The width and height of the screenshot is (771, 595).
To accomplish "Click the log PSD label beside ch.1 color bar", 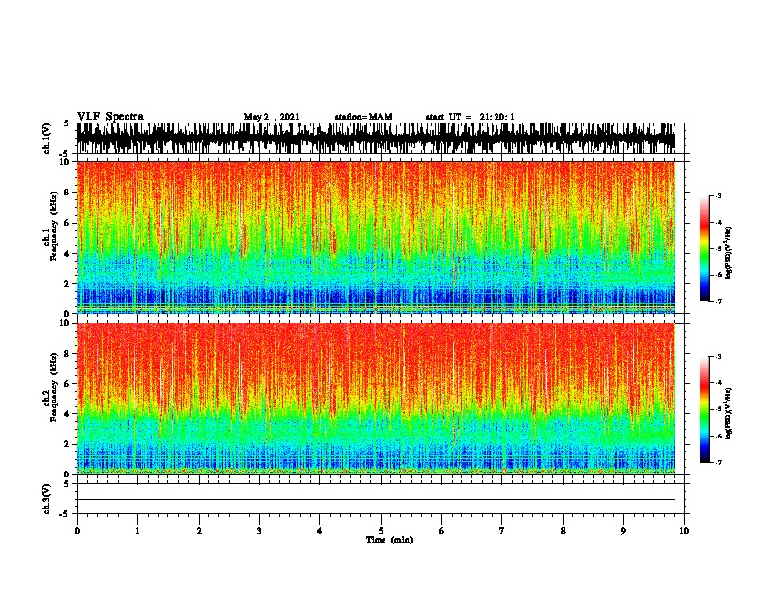I will 729,254.
